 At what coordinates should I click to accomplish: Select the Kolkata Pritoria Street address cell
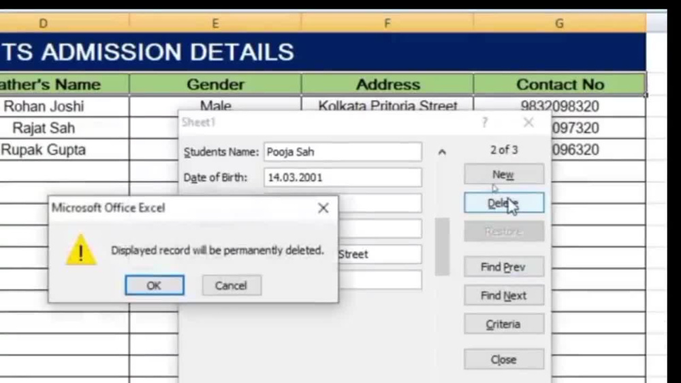click(387, 105)
